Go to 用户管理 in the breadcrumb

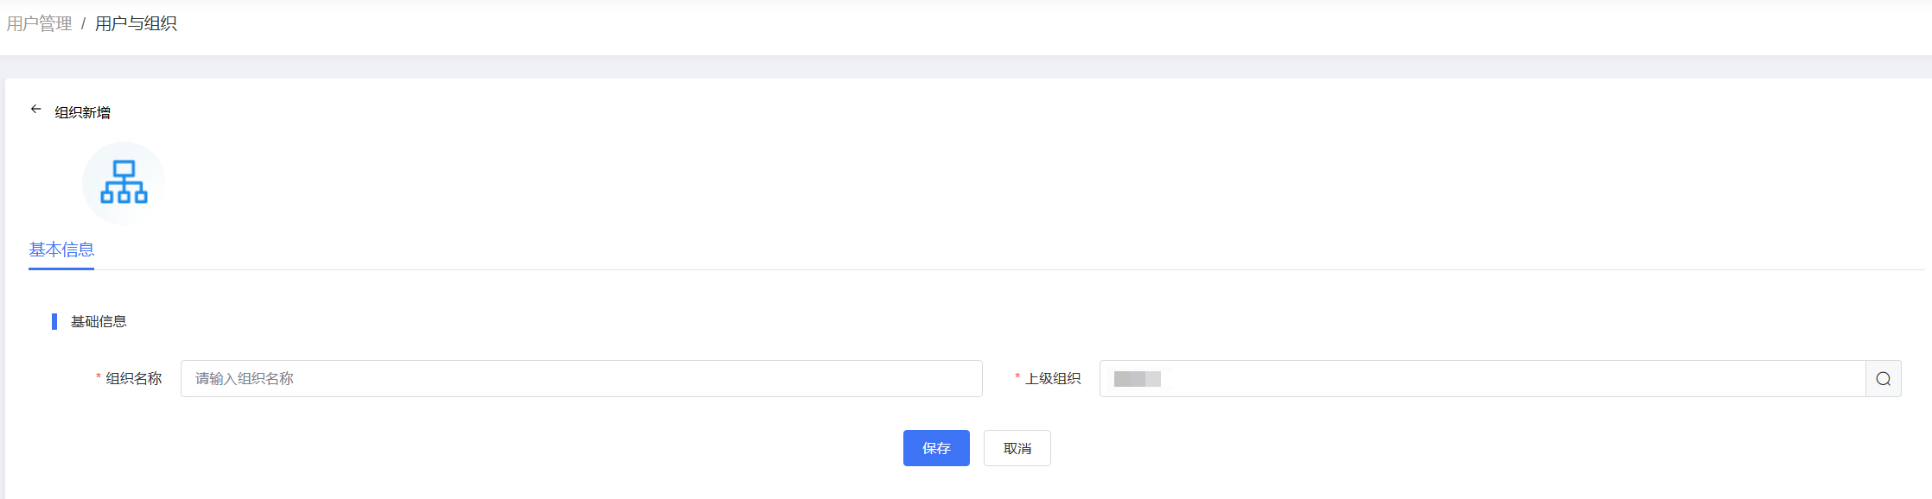(x=40, y=24)
